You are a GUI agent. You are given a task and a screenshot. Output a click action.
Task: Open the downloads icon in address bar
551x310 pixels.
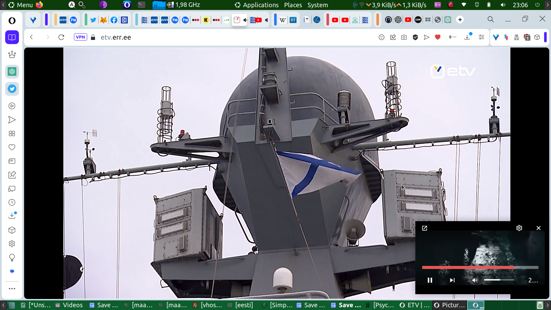[x=467, y=37]
